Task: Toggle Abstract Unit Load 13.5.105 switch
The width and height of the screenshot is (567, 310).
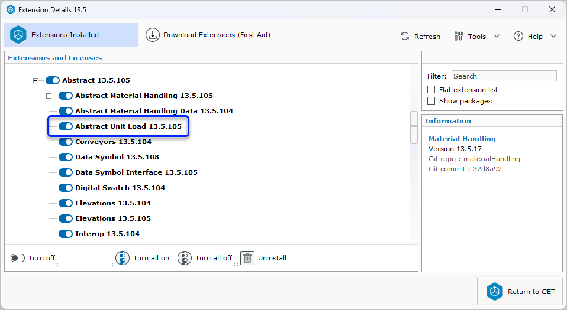Action: [66, 126]
